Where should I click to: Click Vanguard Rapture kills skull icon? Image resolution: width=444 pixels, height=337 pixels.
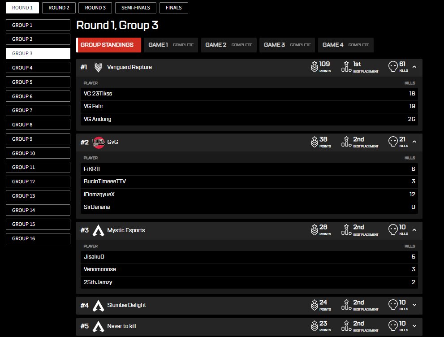point(393,67)
